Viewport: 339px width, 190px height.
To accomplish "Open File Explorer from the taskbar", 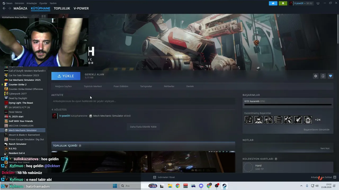I will point(169,186).
